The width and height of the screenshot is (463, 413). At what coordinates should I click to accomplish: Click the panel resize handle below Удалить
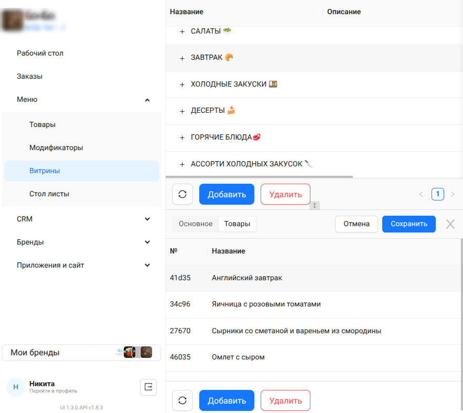click(x=315, y=206)
